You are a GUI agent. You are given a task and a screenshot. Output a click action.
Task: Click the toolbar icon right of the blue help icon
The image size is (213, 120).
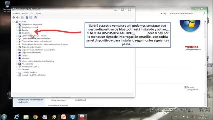coord(31,17)
